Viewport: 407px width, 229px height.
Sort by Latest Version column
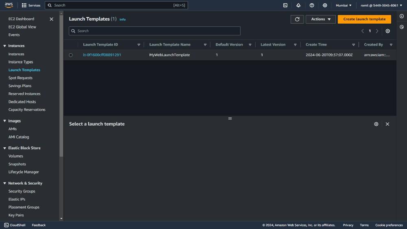pyautogui.click(x=295, y=45)
